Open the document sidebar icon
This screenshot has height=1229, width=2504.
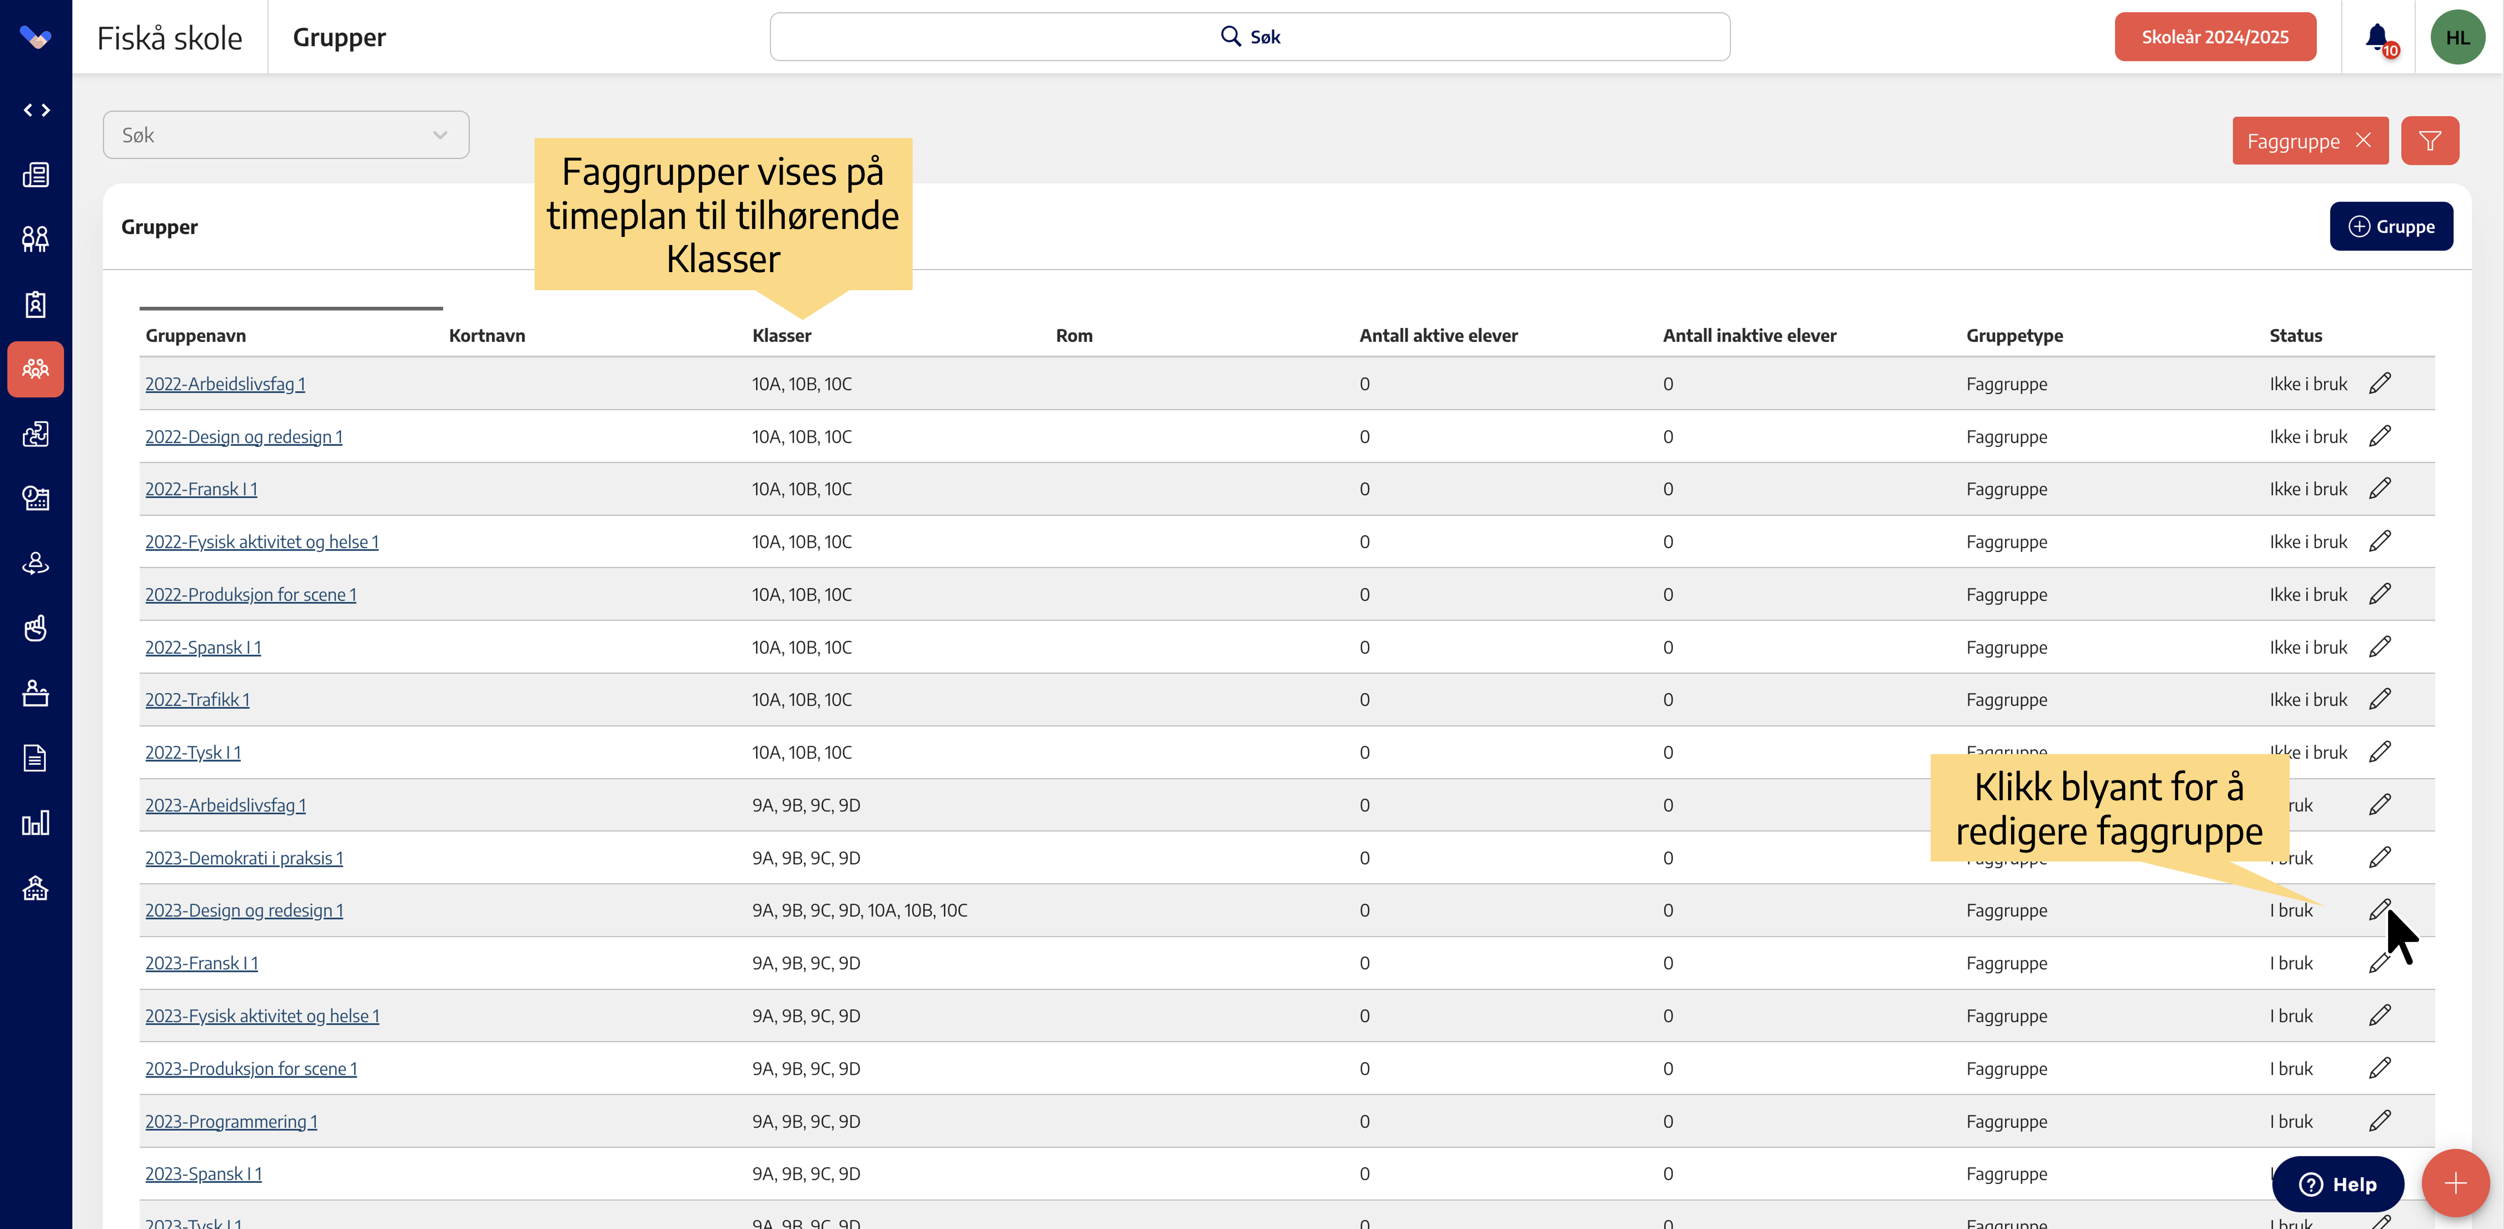coord(36,758)
